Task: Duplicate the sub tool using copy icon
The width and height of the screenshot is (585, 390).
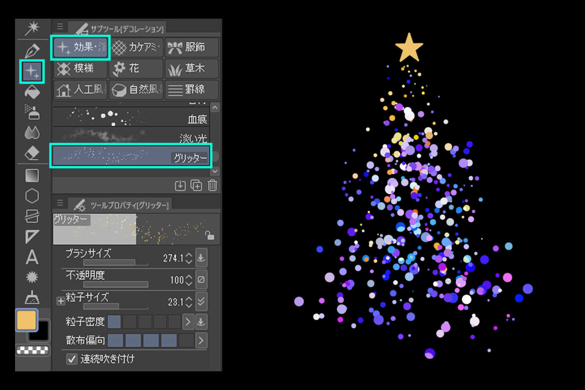Action: tap(196, 186)
